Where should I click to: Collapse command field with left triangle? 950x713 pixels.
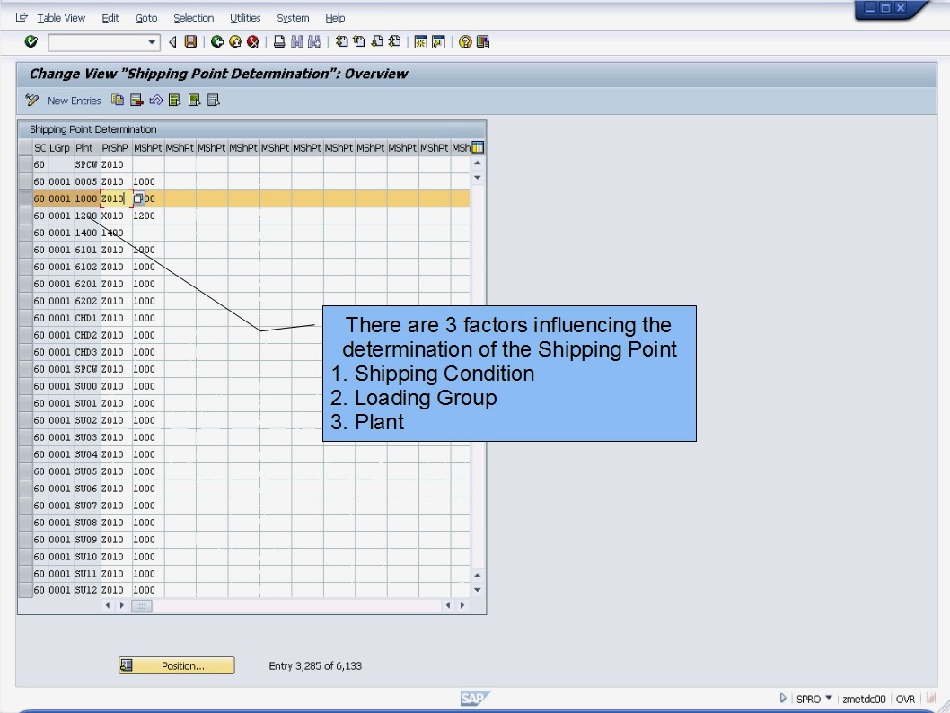172,42
